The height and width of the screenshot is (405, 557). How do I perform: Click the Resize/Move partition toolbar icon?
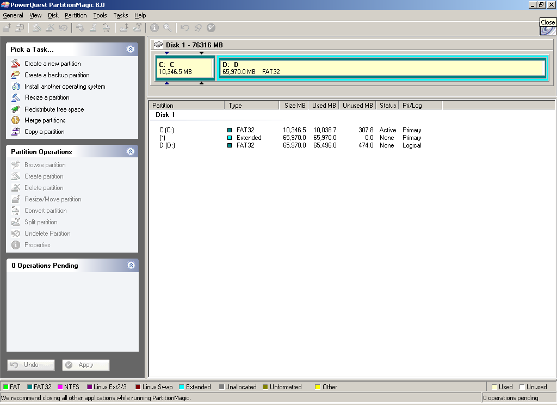(x=7, y=28)
